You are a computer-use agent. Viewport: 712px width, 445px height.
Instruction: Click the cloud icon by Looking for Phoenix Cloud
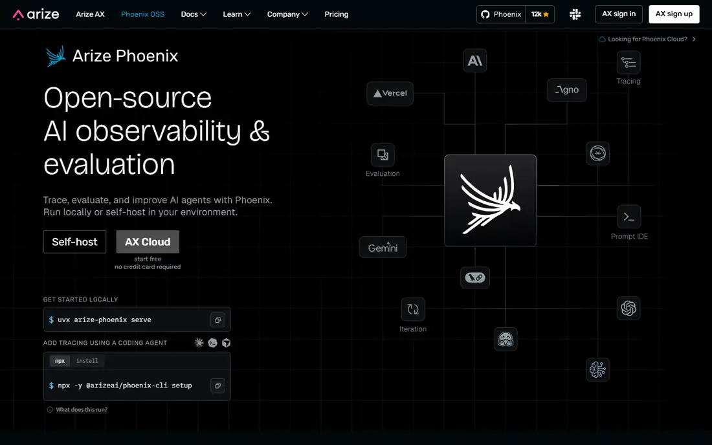[x=602, y=39]
